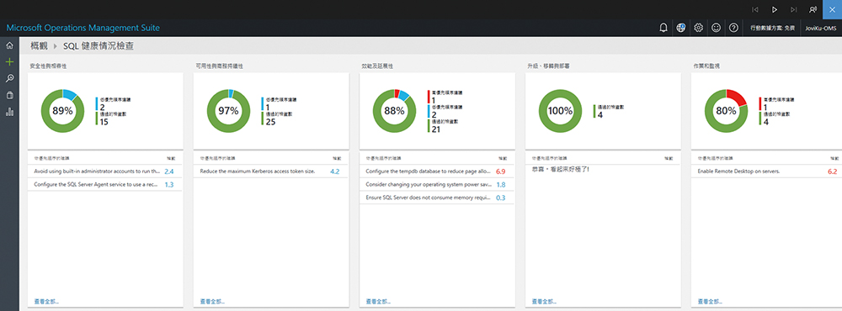Click the green legend bar in the 100% card
842x311 pixels.
594,111
